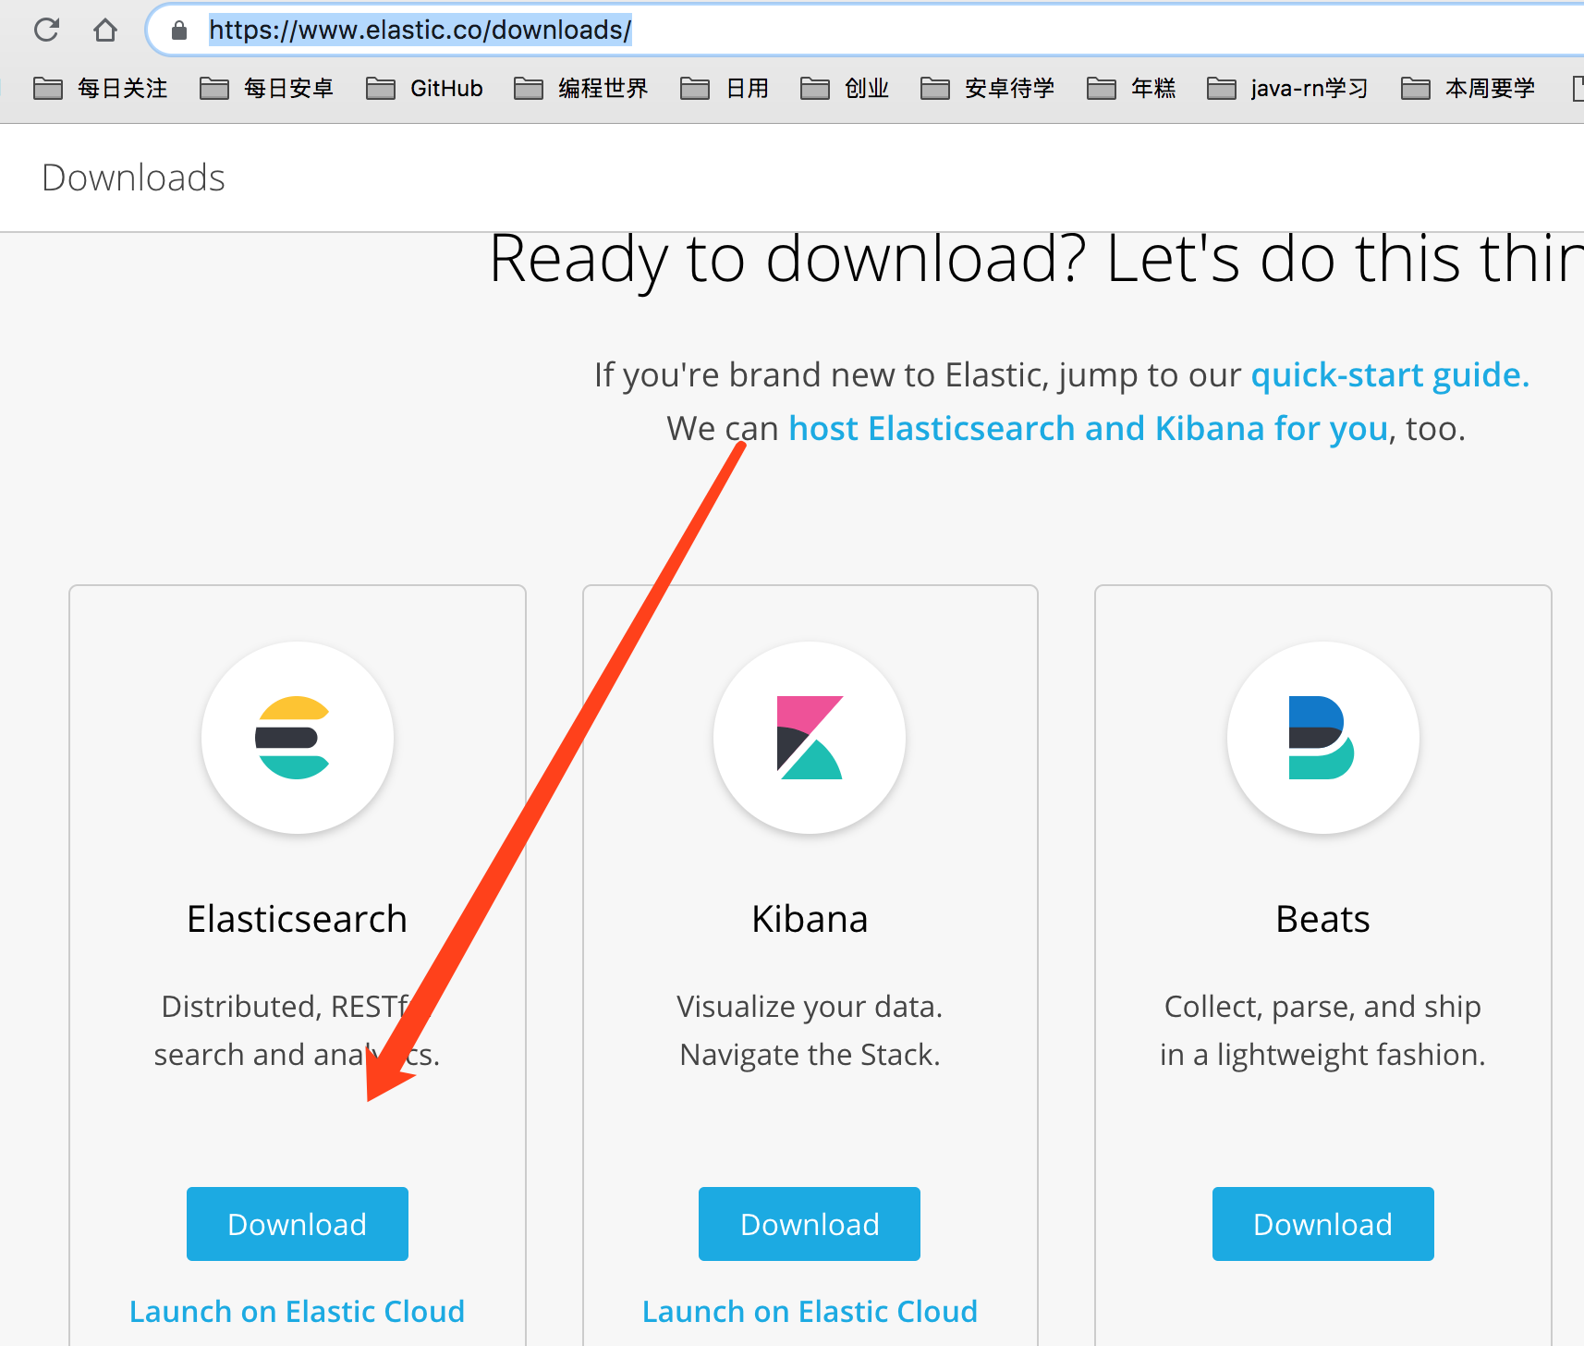Open the 安卓待学 bookmark folder
The width and height of the screenshot is (1584, 1346).
click(988, 89)
